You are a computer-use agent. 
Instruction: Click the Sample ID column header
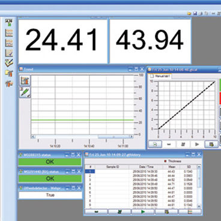pyautogui.click(x=112, y=166)
